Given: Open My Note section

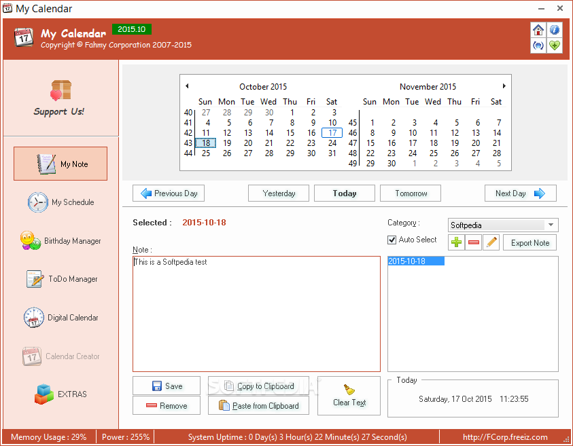Looking at the screenshot, I should point(60,164).
